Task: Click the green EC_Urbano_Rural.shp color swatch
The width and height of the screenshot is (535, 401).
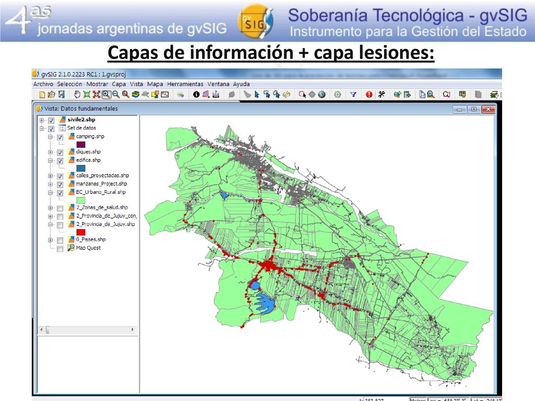Action: click(x=81, y=200)
